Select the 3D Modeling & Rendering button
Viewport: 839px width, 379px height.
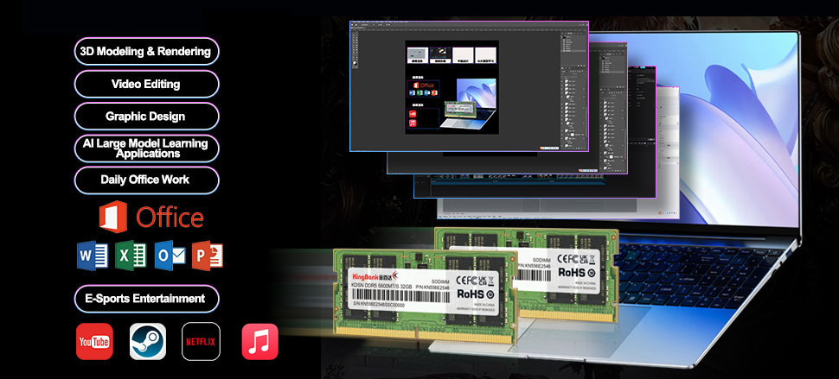coord(146,52)
